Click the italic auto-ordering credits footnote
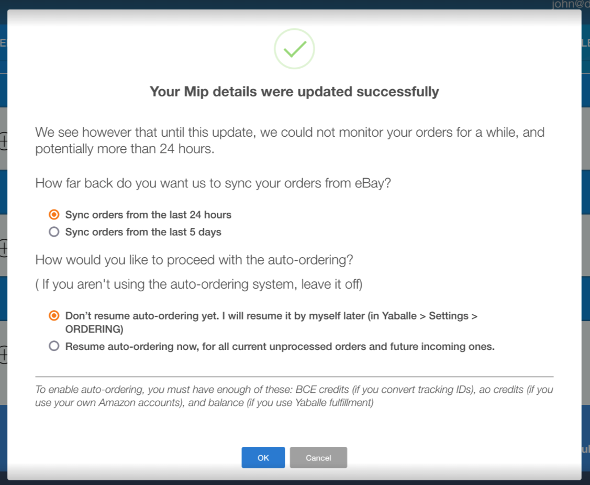Screen dimensions: 590x485 coord(294,396)
